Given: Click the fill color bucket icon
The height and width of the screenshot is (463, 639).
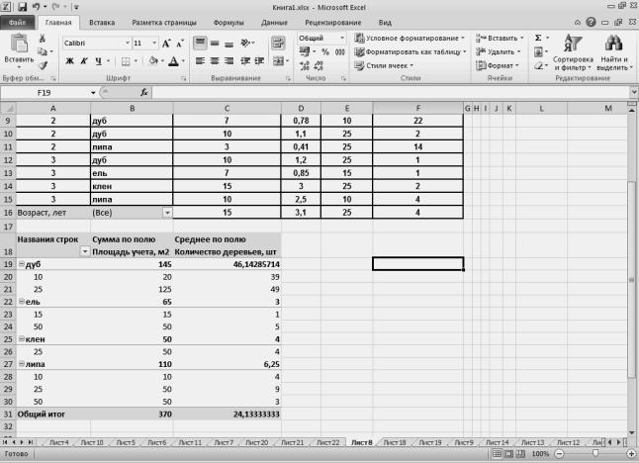Looking at the screenshot, I should click(153, 61).
